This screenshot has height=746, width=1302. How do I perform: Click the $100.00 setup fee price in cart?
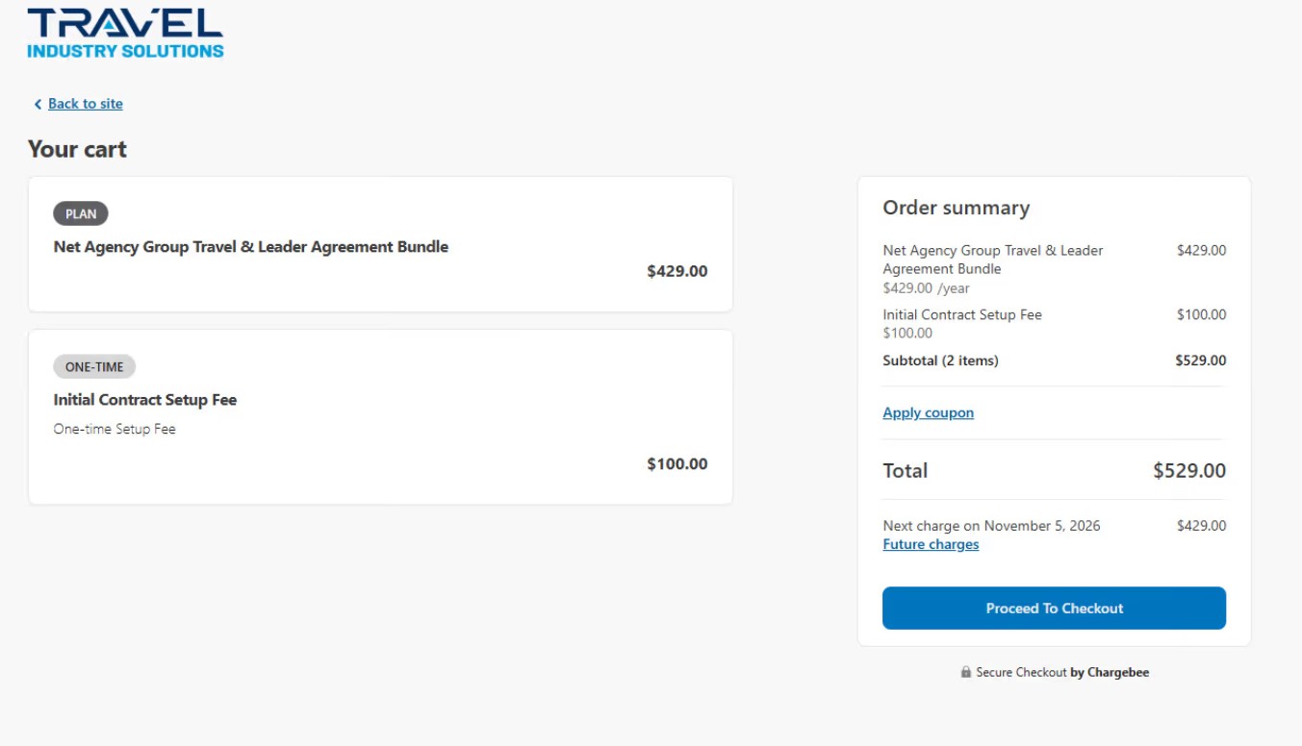coord(677,463)
